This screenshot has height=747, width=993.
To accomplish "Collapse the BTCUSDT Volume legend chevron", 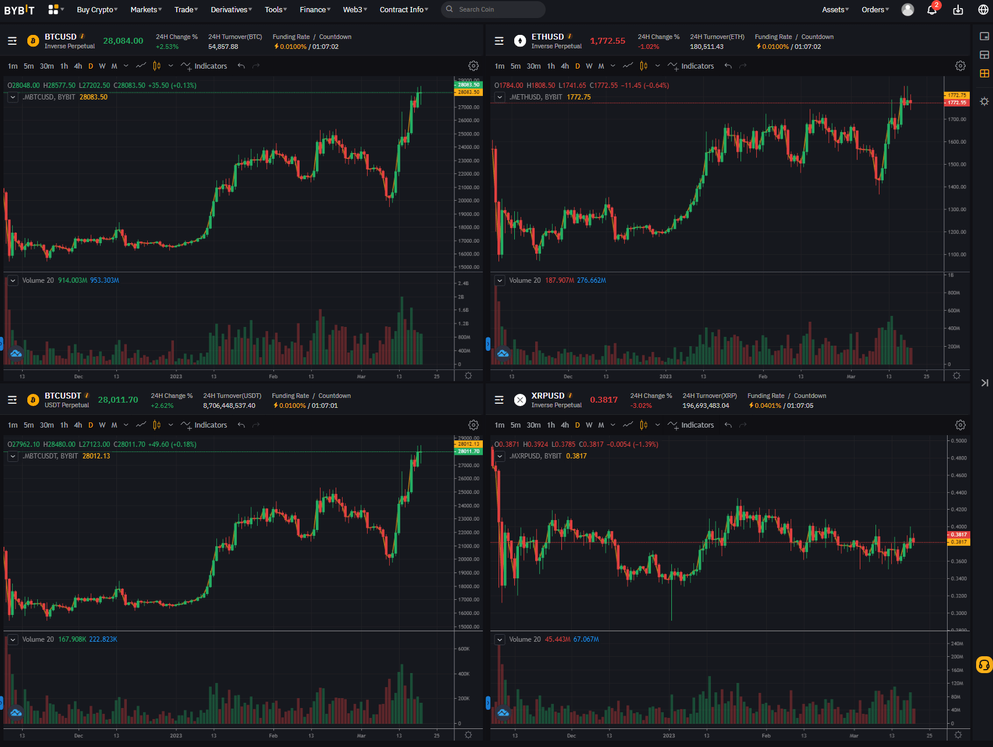I will (13, 639).
